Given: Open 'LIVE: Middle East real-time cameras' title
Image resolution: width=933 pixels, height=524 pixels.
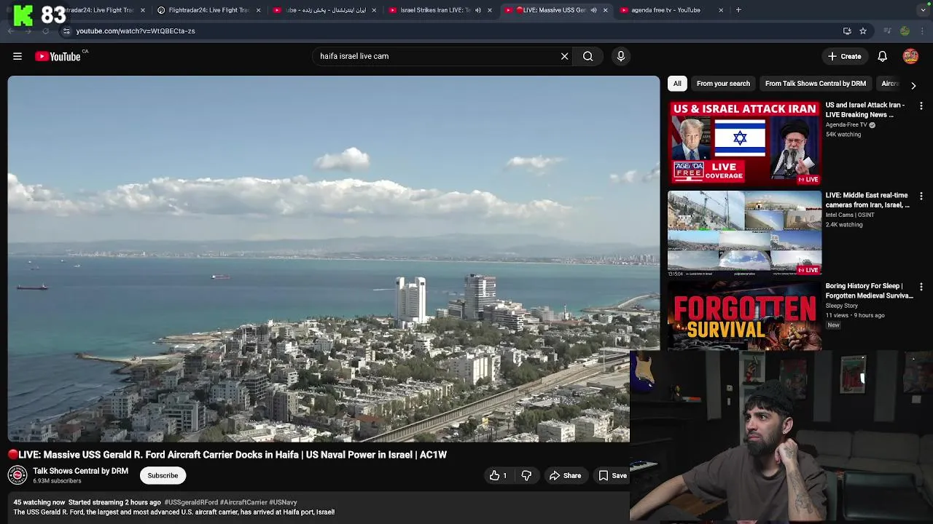Looking at the screenshot, I should point(867,200).
